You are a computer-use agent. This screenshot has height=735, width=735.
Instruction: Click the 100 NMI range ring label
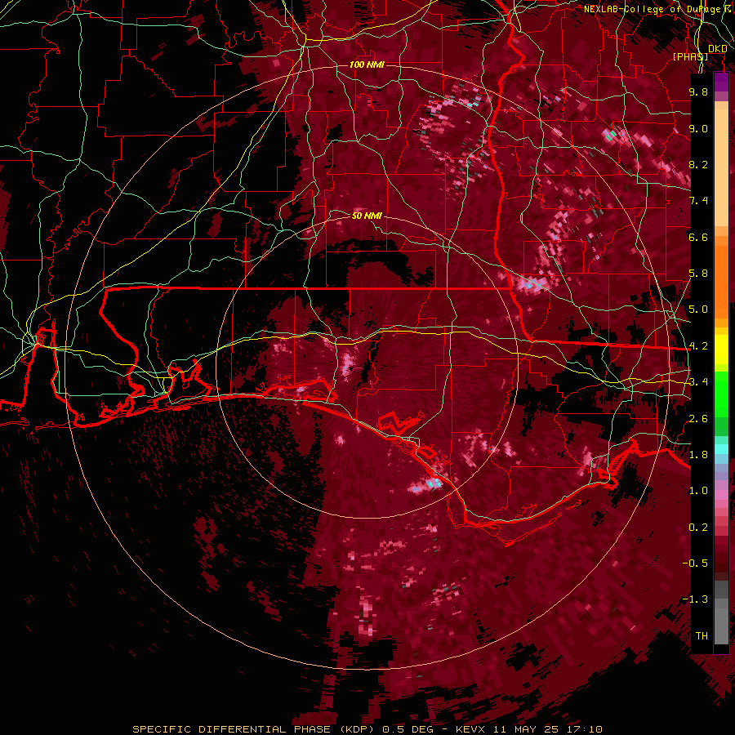[x=367, y=65]
